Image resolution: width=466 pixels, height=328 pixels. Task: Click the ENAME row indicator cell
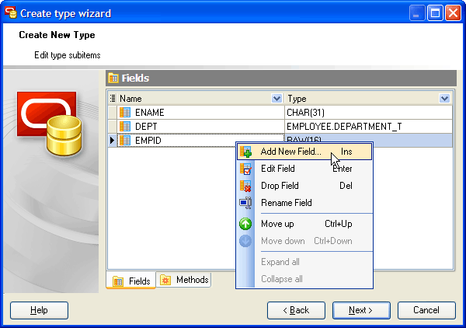coord(113,113)
